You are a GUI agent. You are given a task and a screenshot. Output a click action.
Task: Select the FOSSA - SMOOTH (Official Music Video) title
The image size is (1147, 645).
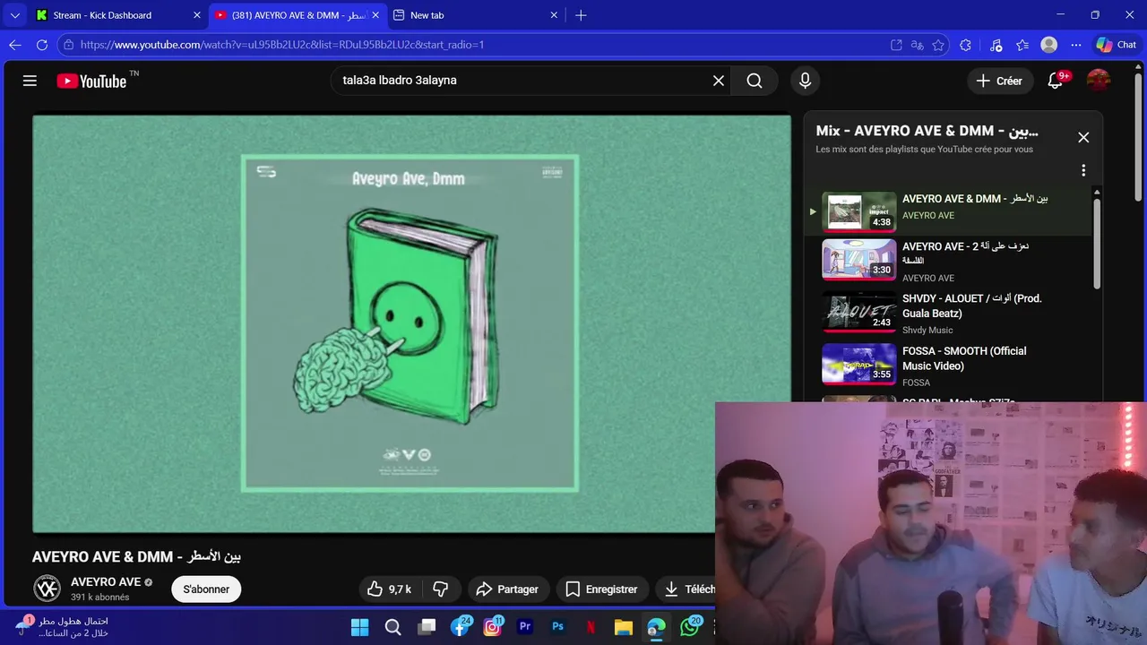(x=964, y=358)
